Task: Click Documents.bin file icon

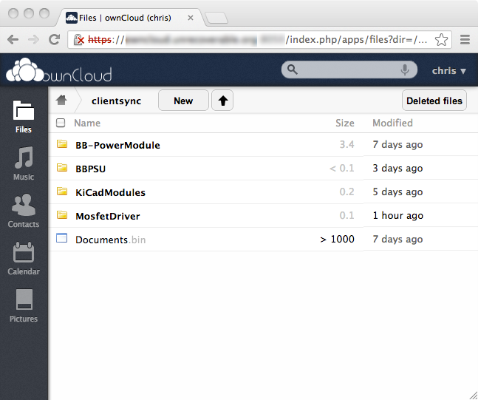Action: 62,238
